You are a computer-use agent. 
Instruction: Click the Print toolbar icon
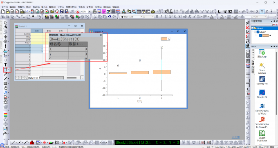[95, 11]
